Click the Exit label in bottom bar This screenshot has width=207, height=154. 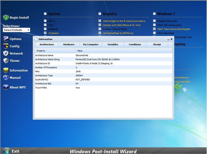tap(16, 151)
